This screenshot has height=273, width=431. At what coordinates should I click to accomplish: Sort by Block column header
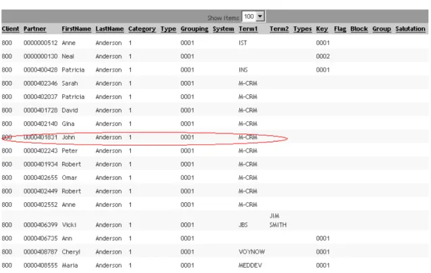(359, 29)
